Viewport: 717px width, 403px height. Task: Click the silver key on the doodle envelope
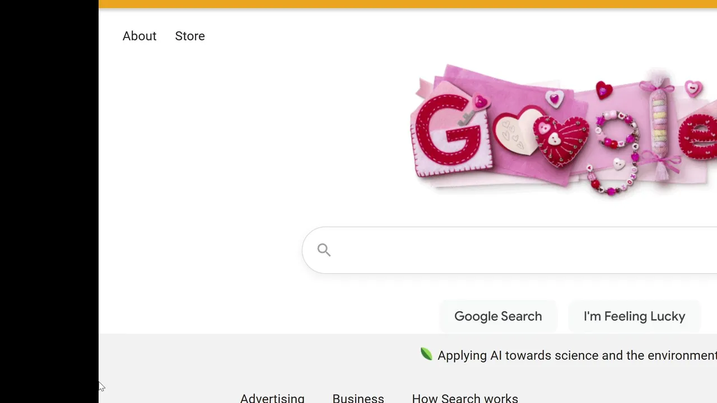tap(466, 117)
